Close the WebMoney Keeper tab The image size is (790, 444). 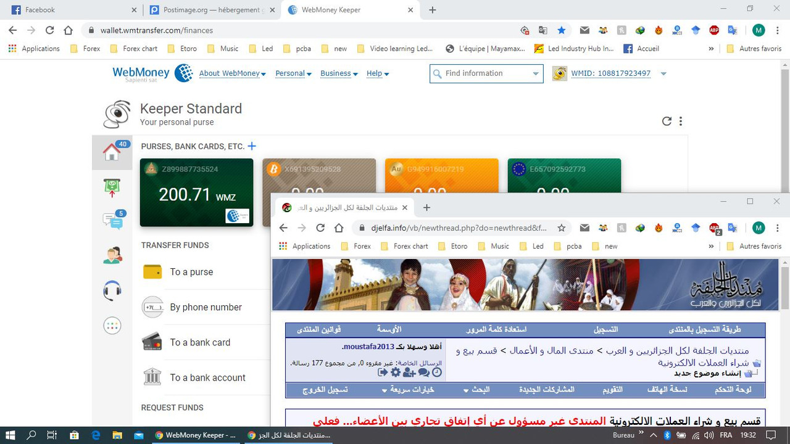pyautogui.click(x=410, y=10)
